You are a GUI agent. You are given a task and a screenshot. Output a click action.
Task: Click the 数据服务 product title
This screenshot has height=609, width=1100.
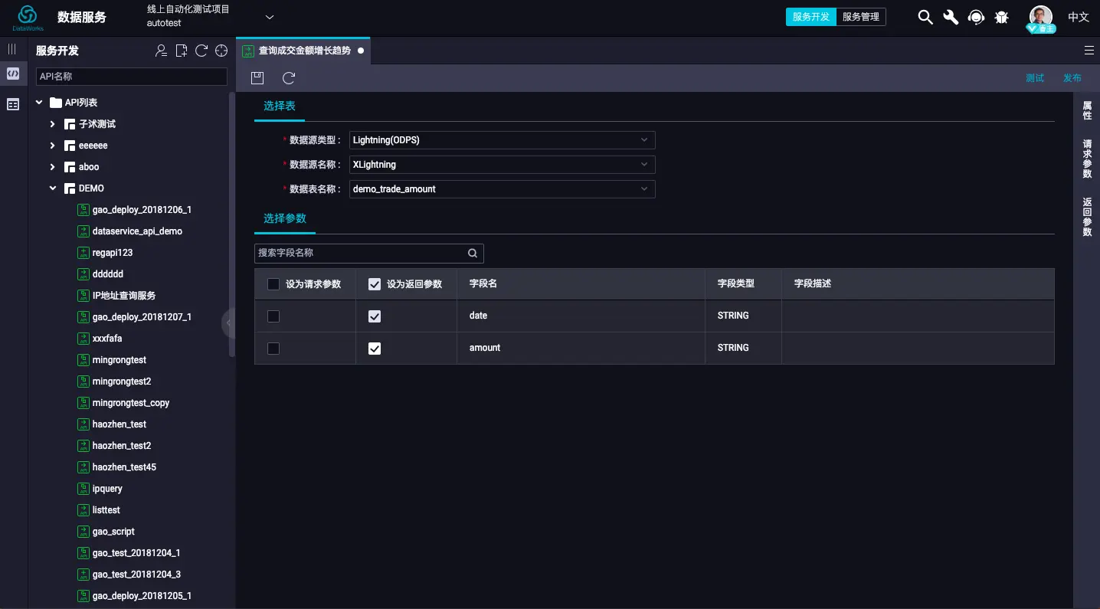point(82,17)
